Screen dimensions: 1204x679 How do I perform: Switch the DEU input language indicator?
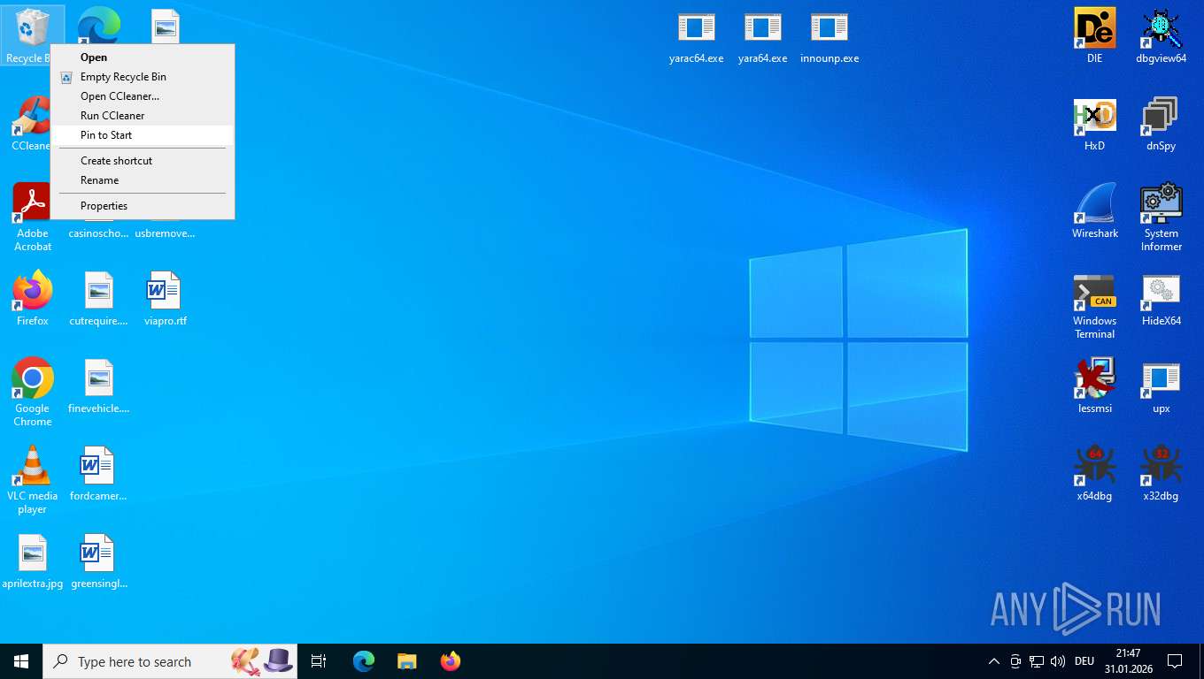(x=1084, y=661)
